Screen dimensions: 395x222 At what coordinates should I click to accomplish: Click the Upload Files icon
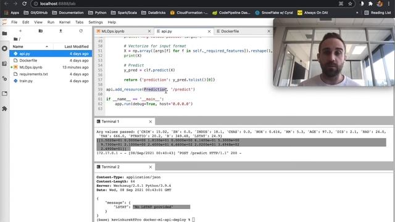coord(60,31)
